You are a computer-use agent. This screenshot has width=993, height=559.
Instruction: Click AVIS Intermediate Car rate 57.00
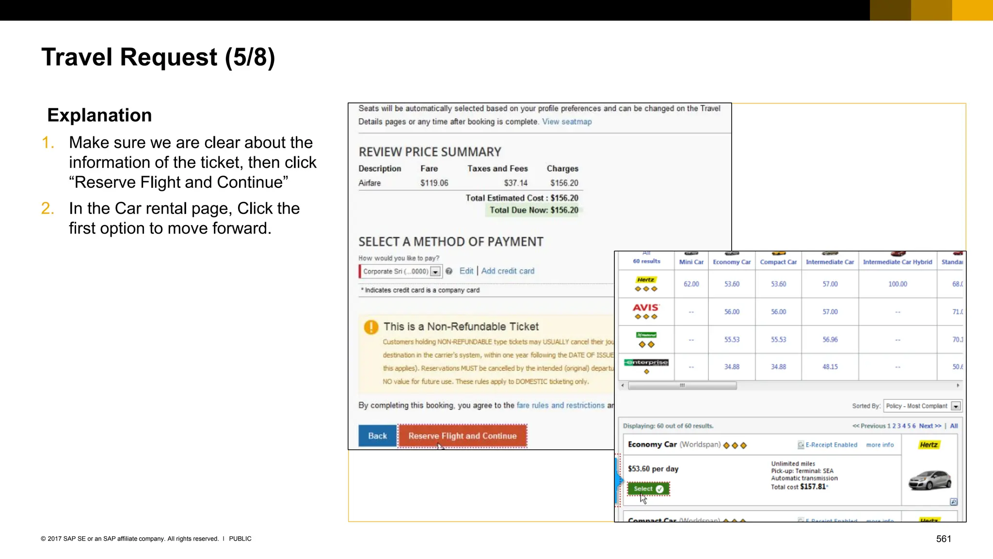(830, 312)
